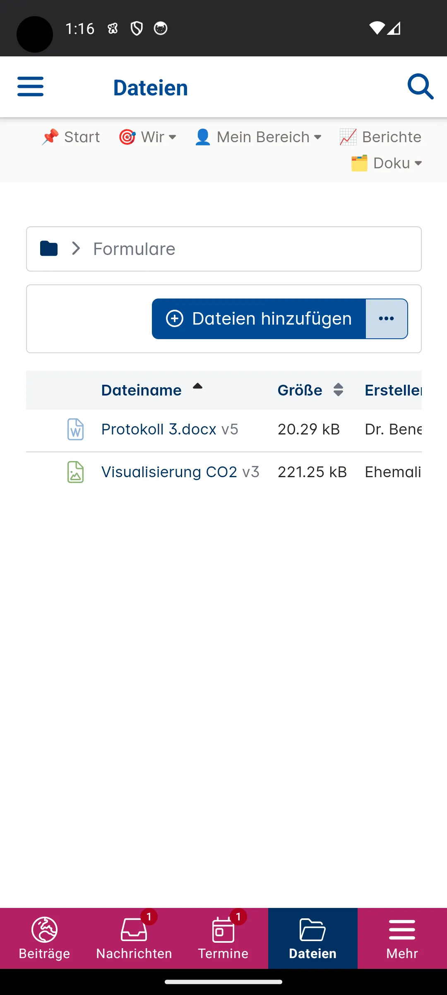Tap the Wi-Fi status icon
The width and height of the screenshot is (447, 995).
pos(377,28)
